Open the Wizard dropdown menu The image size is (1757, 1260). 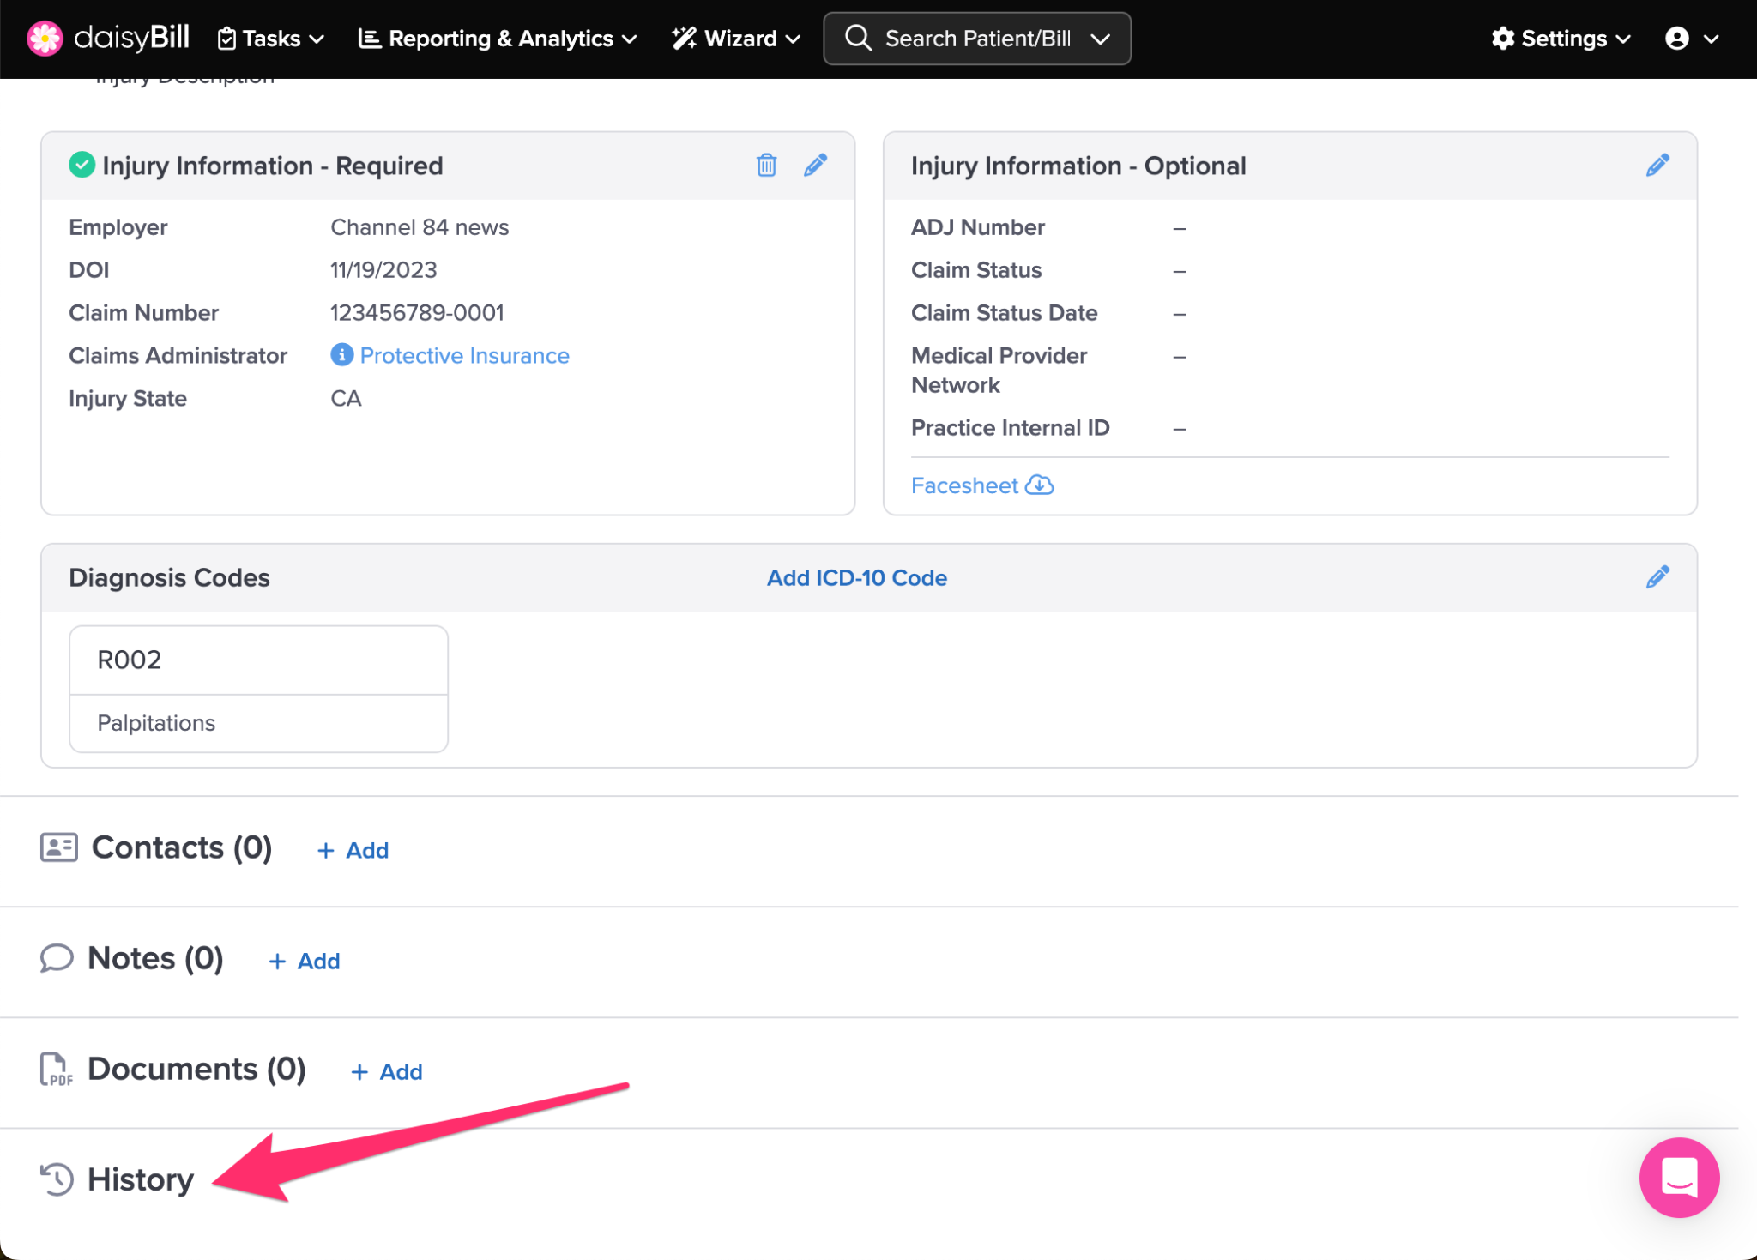click(736, 39)
